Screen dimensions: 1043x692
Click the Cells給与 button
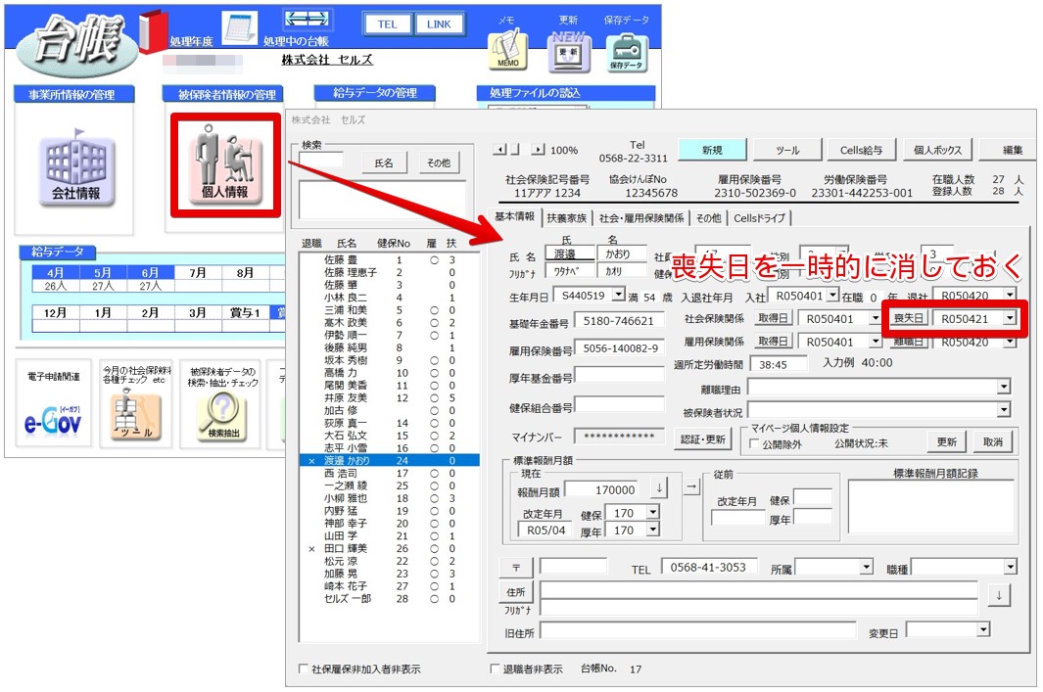click(x=862, y=150)
